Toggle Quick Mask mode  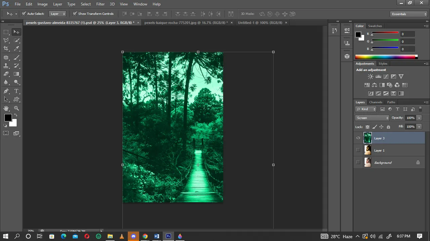click(x=6, y=133)
